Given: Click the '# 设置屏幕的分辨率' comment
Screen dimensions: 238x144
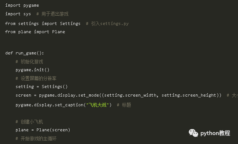Looking at the screenshot, I should tap(36, 78).
